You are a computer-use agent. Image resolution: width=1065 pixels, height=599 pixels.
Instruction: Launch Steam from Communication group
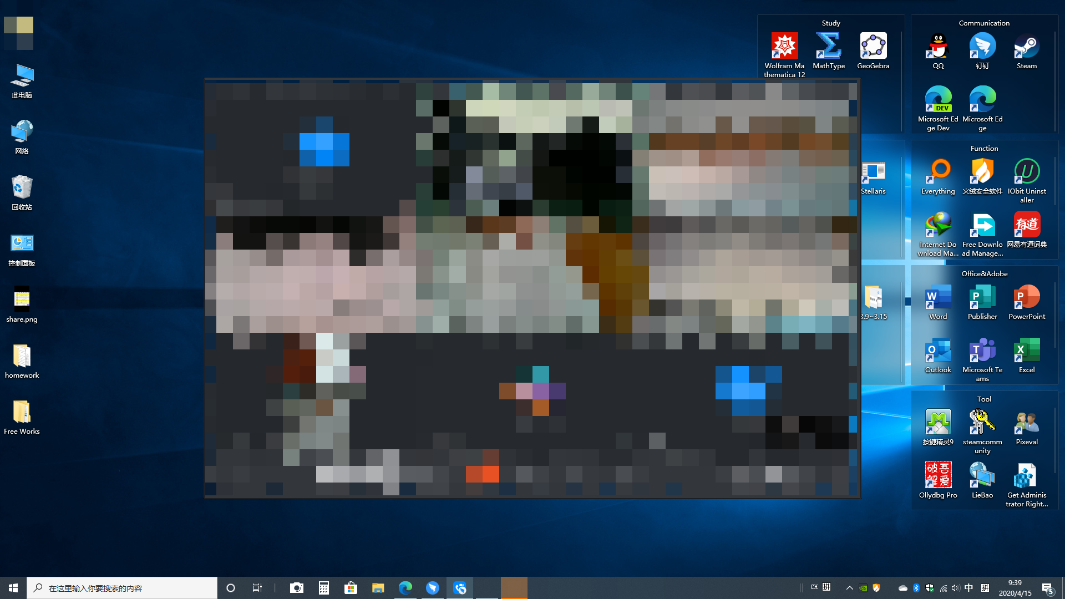click(x=1027, y=46)
